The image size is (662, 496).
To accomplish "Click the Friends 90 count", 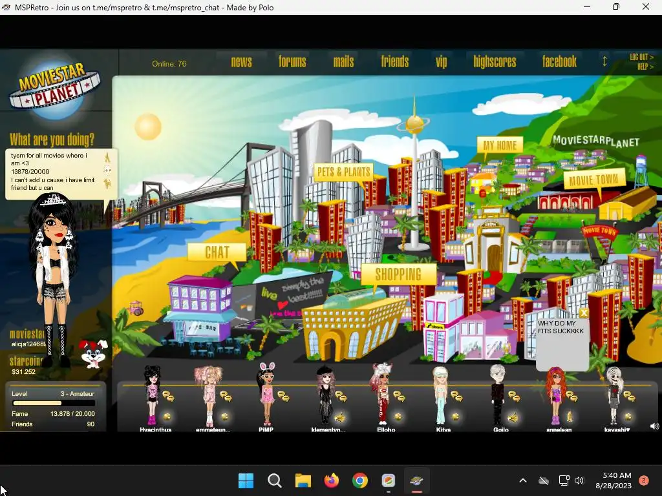I will (x=91, y=424).
